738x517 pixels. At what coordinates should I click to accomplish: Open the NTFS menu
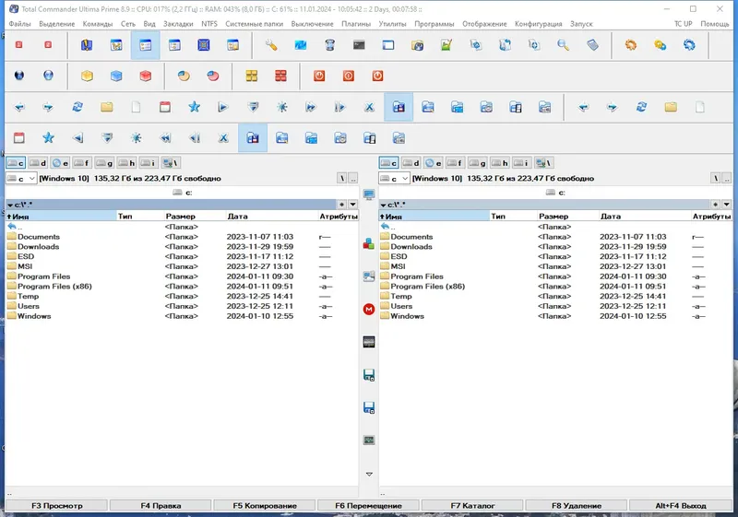[209, 24]
